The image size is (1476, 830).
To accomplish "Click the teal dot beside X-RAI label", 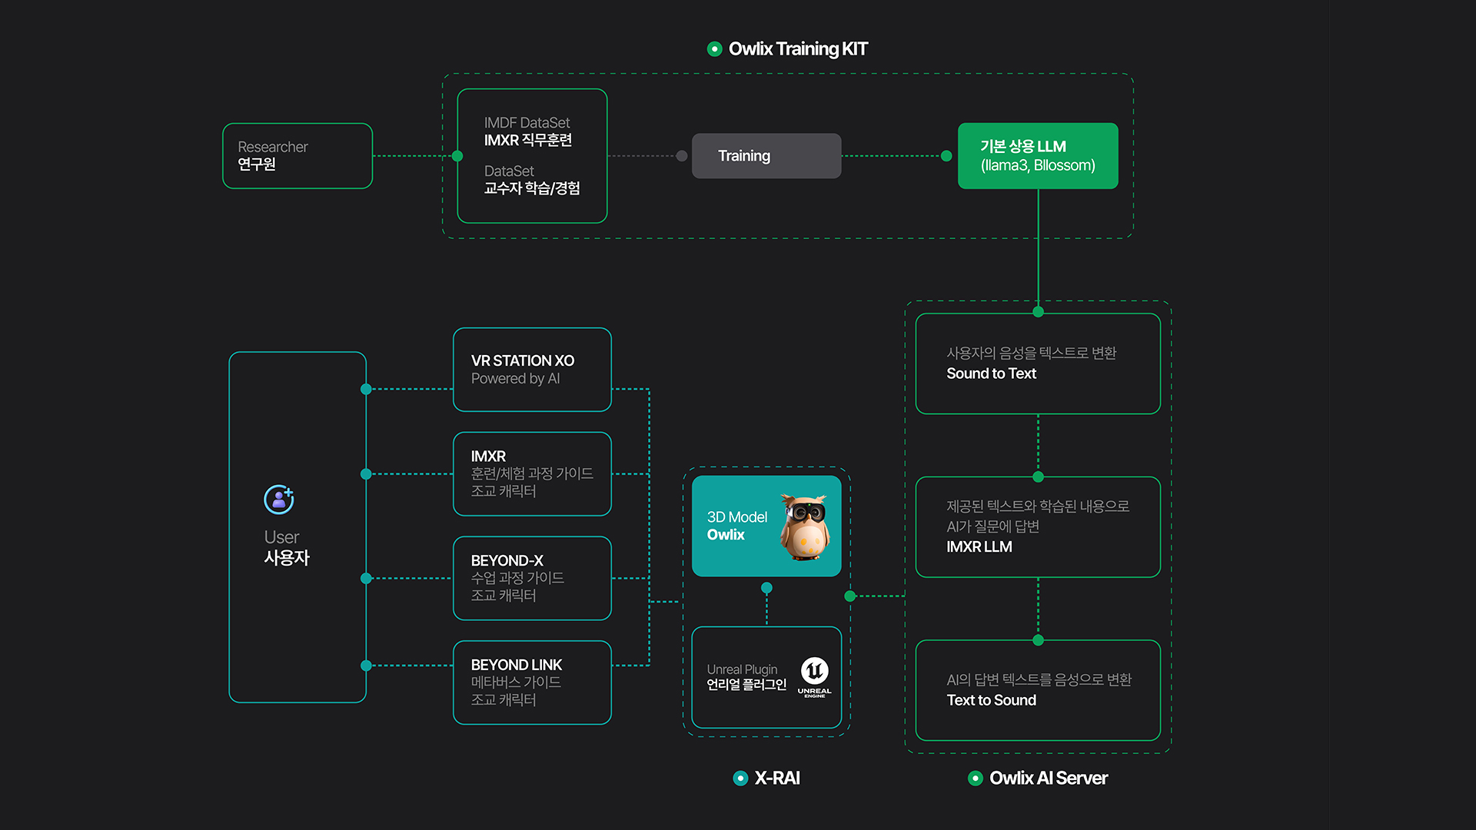I will coord(740,779).
